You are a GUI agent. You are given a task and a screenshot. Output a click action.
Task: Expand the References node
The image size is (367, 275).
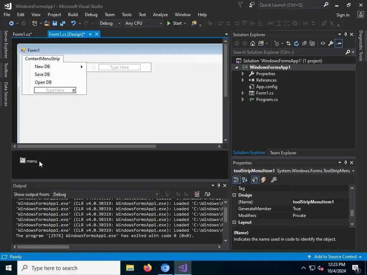[x=243, y=80]
